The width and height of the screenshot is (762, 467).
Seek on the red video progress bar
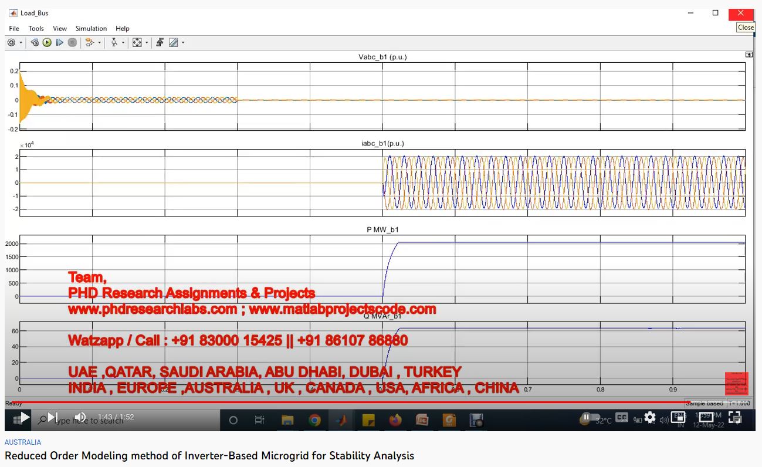381,402
